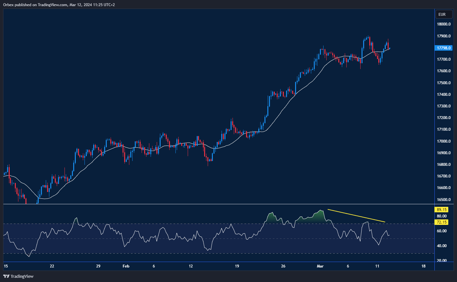Click the 18 date label on the time axis
Screen dimensions: 457x282
(x=423, y=266)
